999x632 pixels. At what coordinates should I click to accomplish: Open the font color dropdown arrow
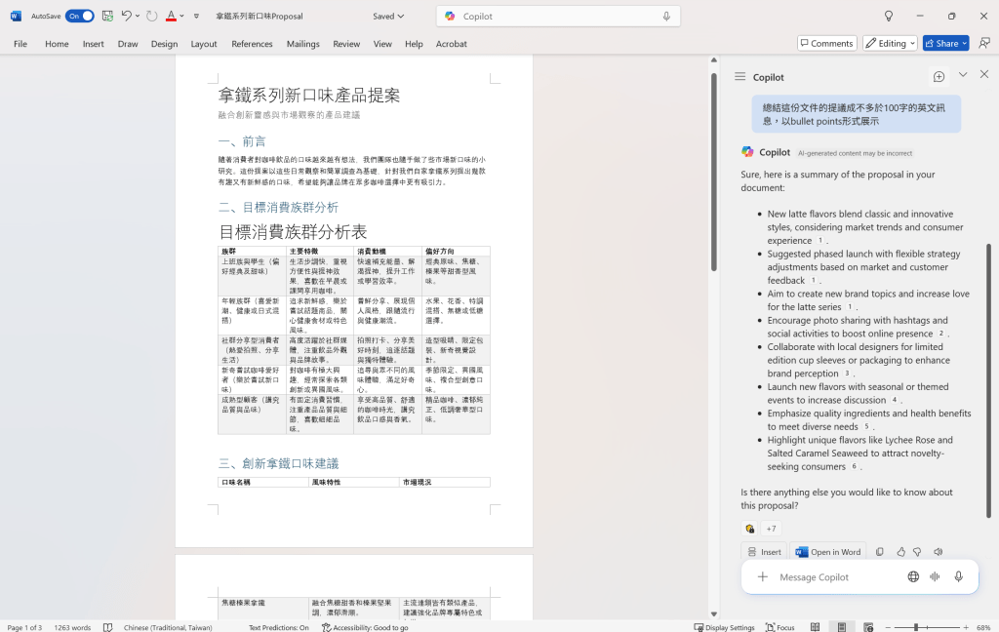(182, 16)
